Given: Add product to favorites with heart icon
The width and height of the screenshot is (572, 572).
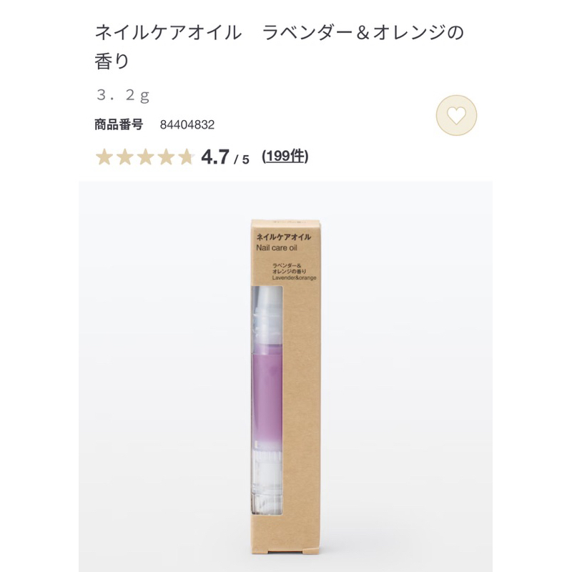Looking at the screenshot, I should (x=456, y=115).
